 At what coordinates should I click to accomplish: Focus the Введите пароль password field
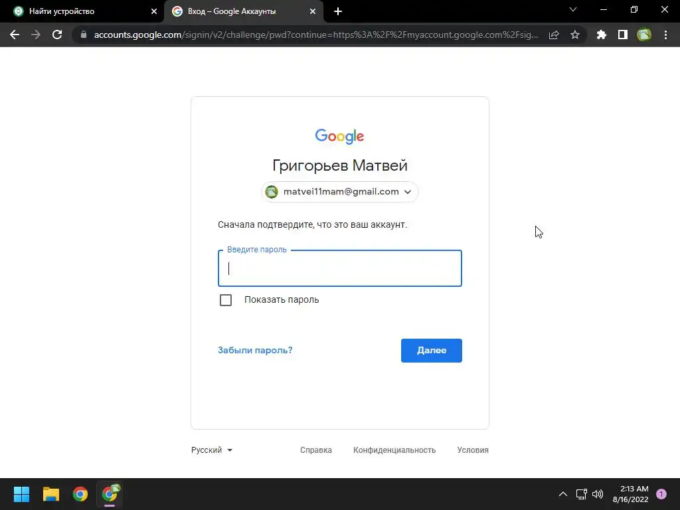(x=339, y=268)
